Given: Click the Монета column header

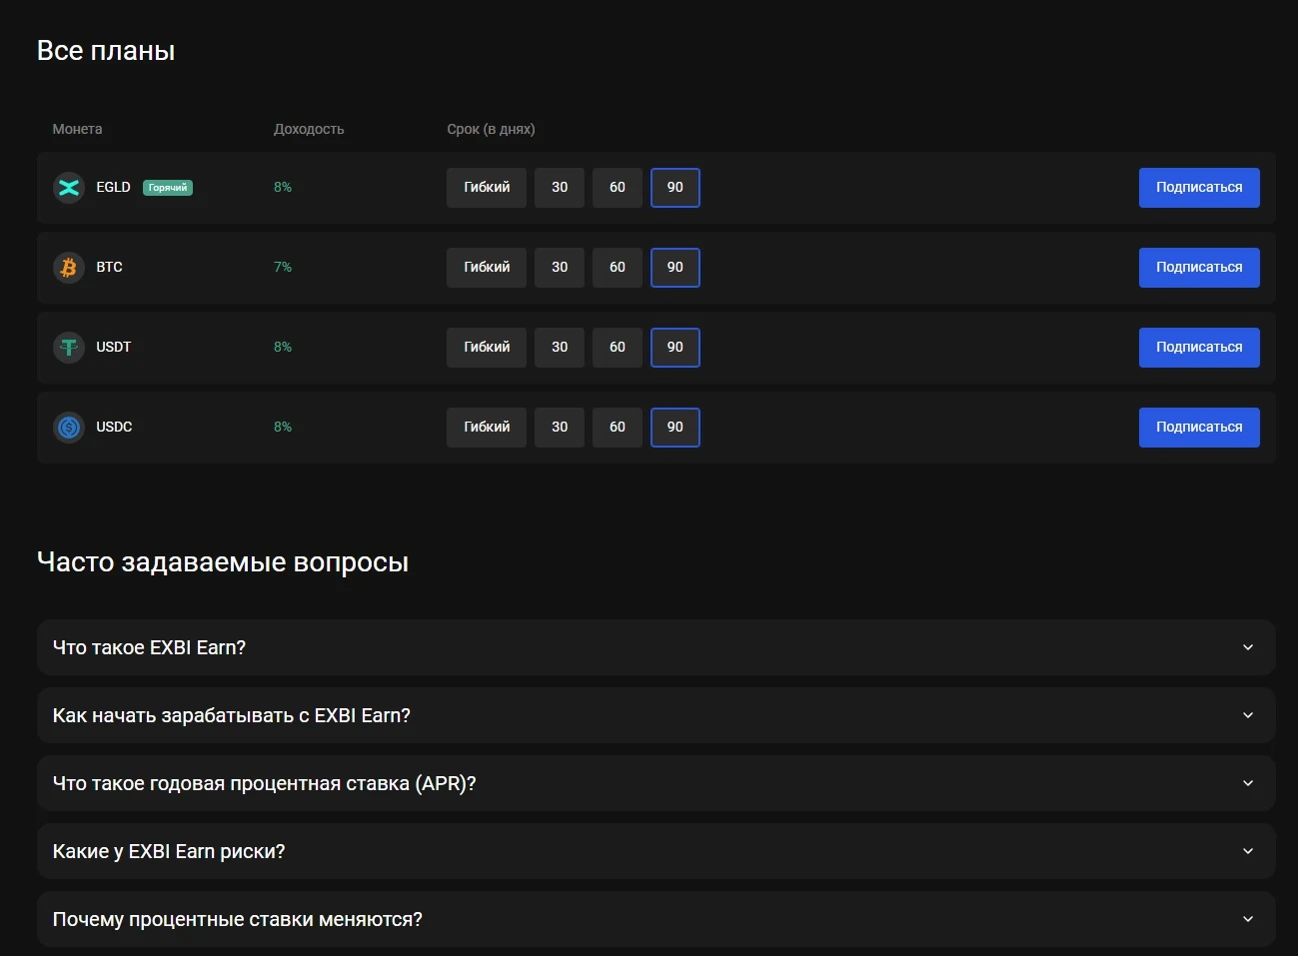Looking at the screenshot, I should [x=77, y=129].
